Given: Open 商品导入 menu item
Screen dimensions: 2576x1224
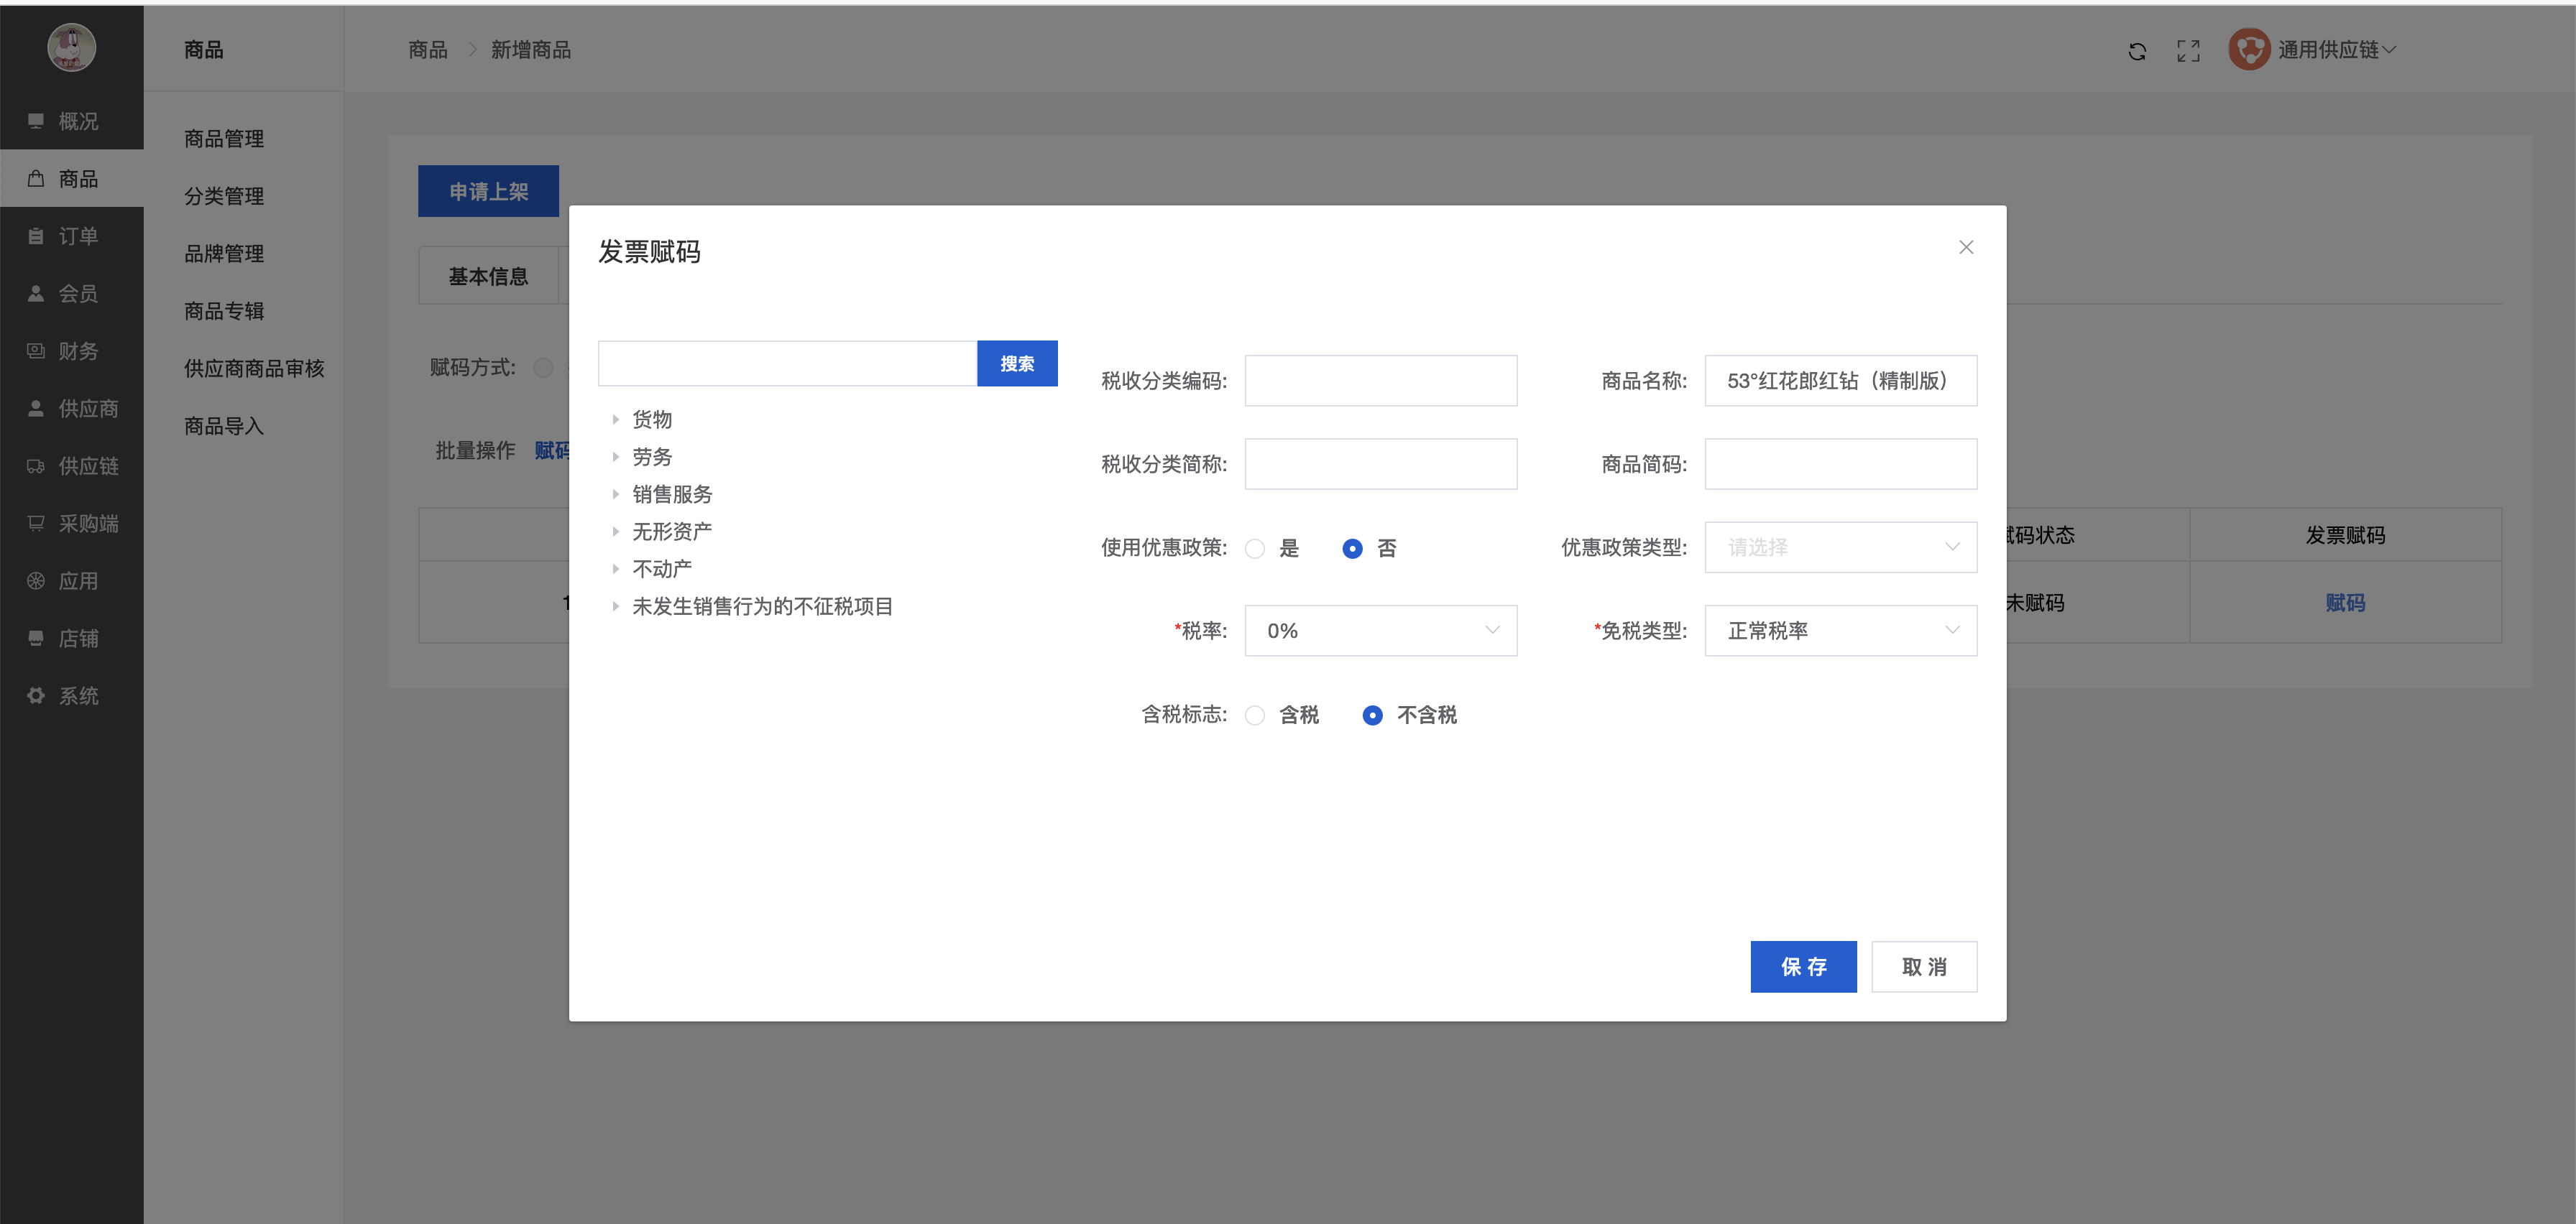Looking at the screenshot, I should click(224, 426).
